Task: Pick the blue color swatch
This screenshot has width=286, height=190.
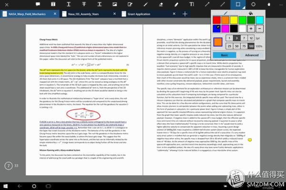Action: pyautogui.click(x=217, y=29)
